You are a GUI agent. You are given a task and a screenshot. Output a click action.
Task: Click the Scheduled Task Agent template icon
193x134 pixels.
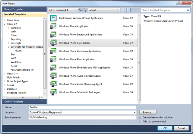[53, 92]
